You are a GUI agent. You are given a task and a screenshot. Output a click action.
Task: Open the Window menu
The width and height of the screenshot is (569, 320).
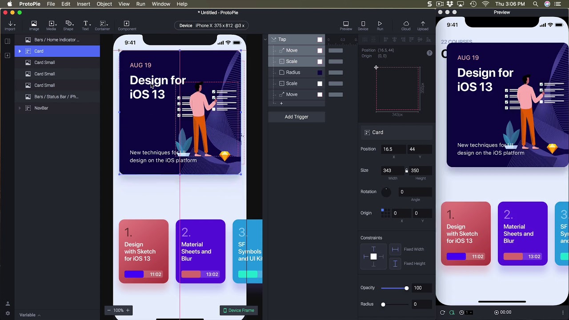click(161, 4)
